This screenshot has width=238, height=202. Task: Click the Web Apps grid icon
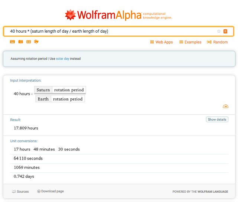(x=152, y=42)
